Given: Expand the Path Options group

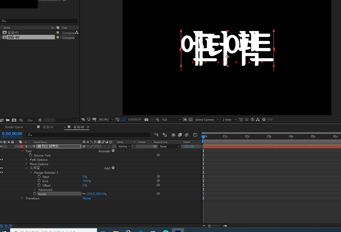Looking at the screenshot, I should click(x=26, y=160).
